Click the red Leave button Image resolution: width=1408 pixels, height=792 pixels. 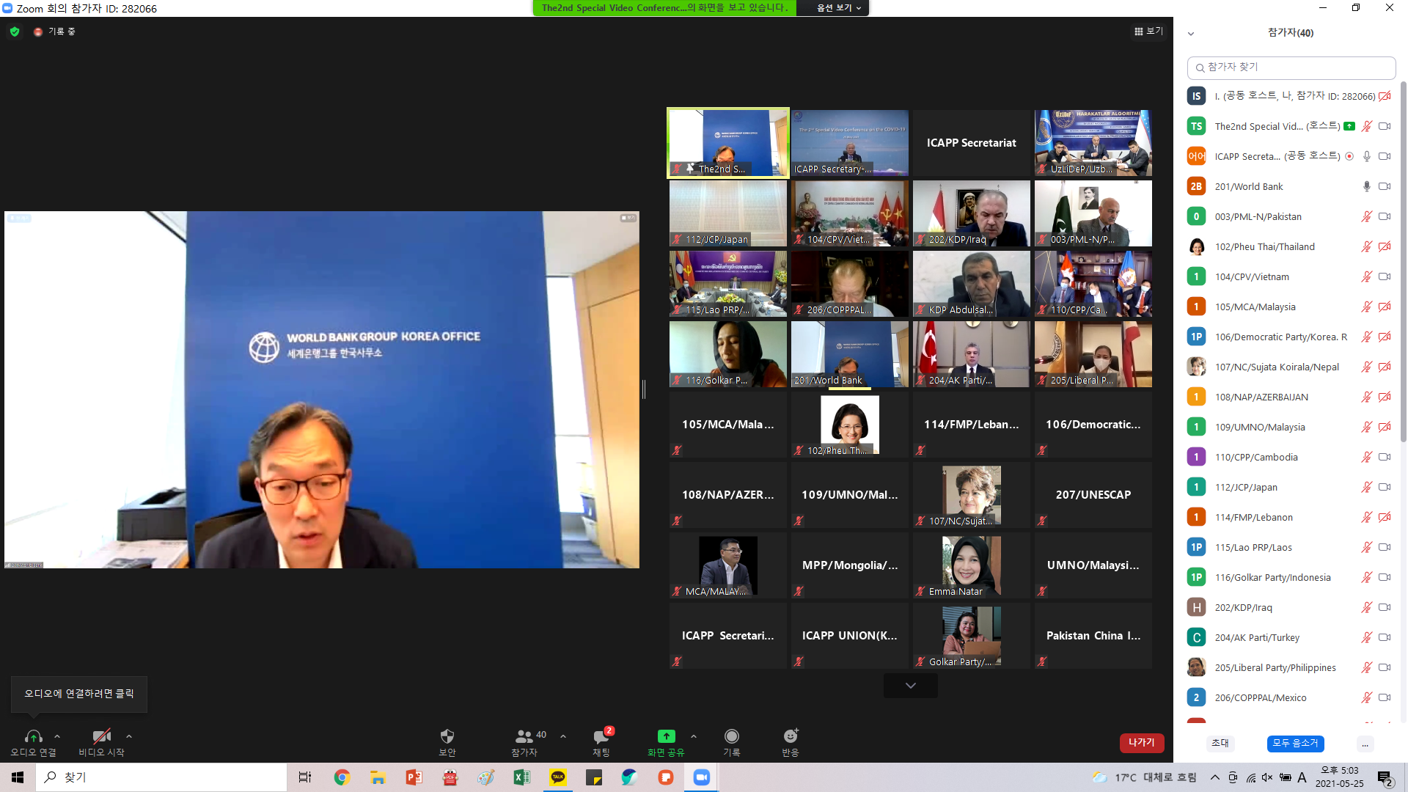click(x=1142, y=743)
